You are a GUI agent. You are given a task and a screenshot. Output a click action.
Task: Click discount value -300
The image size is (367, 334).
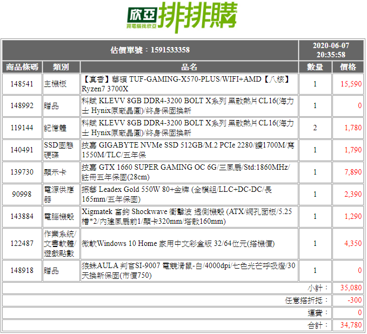point(355,300)
